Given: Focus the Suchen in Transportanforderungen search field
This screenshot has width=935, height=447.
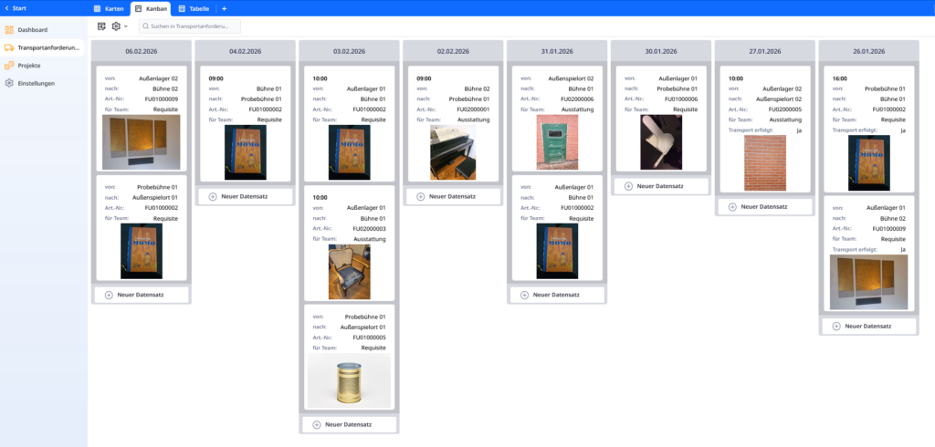Looking at the screenshot, I should pos(190,26).
